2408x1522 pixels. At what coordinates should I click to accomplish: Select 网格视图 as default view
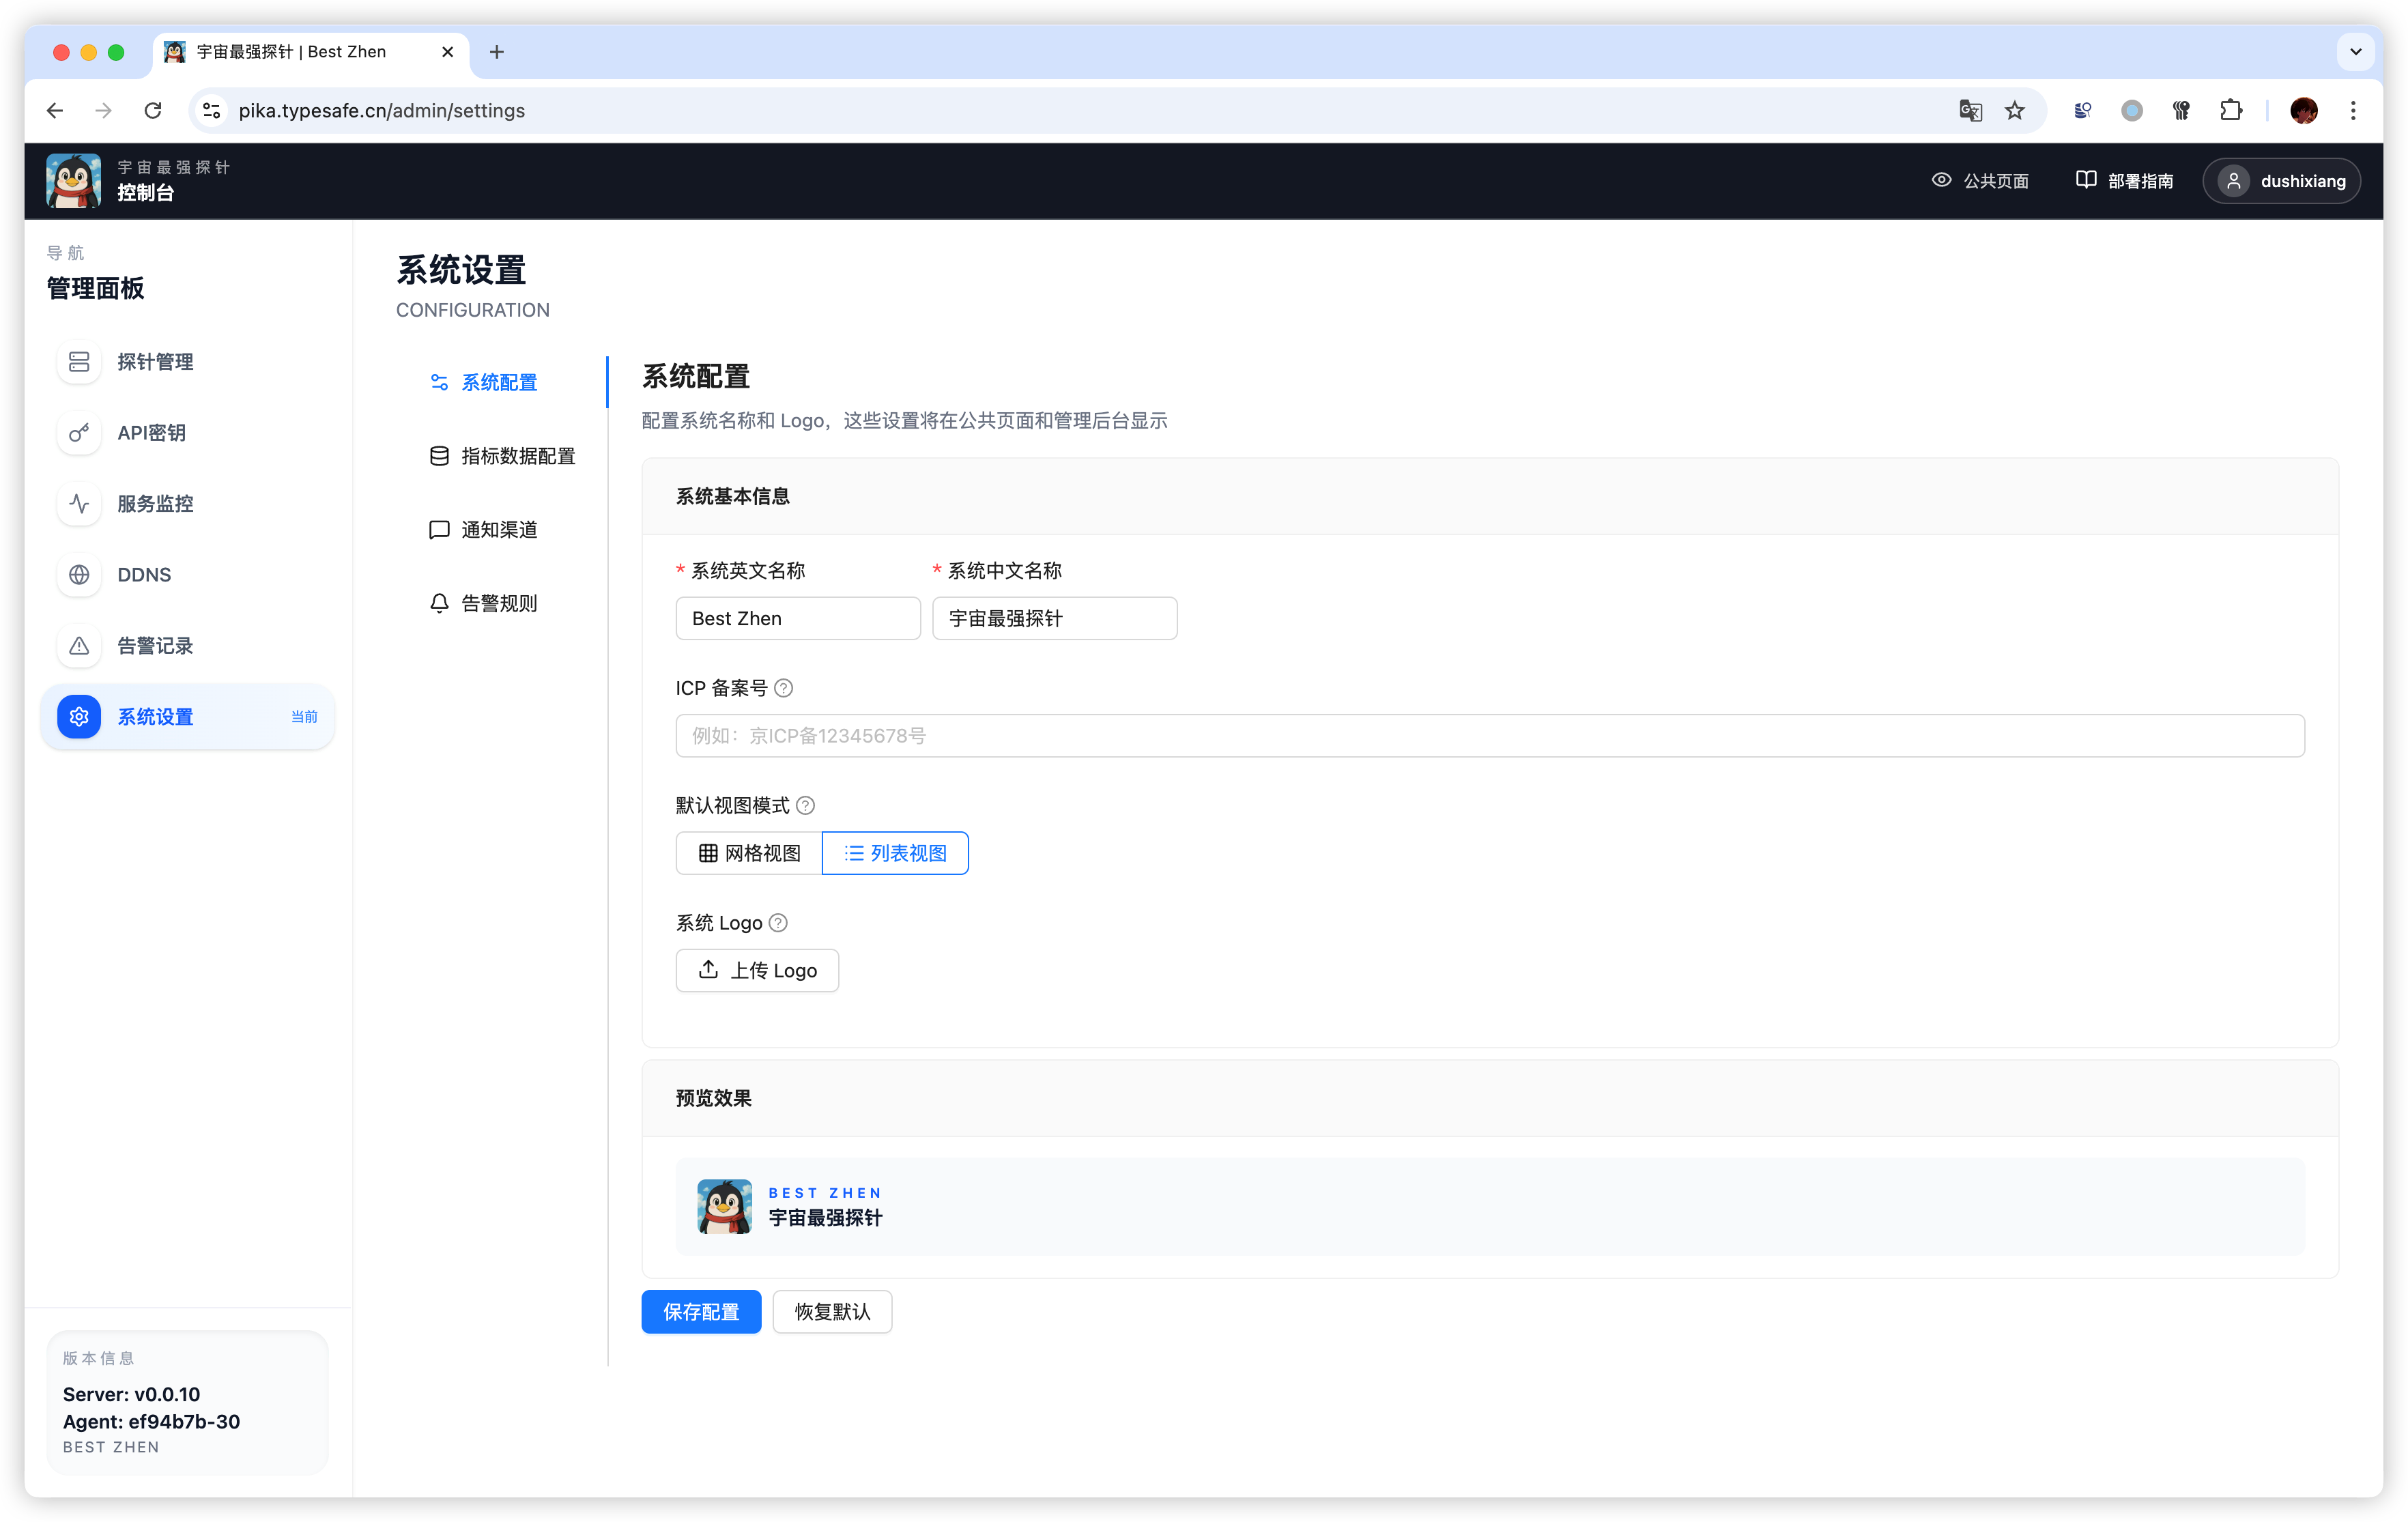click(x=749, y=853)
